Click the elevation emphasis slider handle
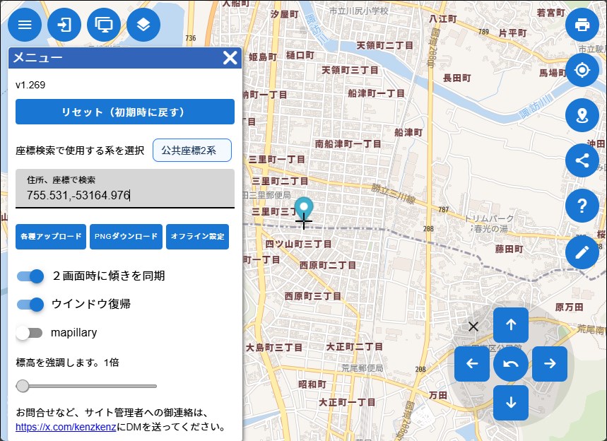Image resolution: width=607 pixels, height=441 pixels. click(23, 386)
